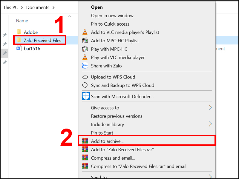Select Compress and email option
Image resolution: width=239 pixels, height=179 pixels.
(x=113, y=158)
